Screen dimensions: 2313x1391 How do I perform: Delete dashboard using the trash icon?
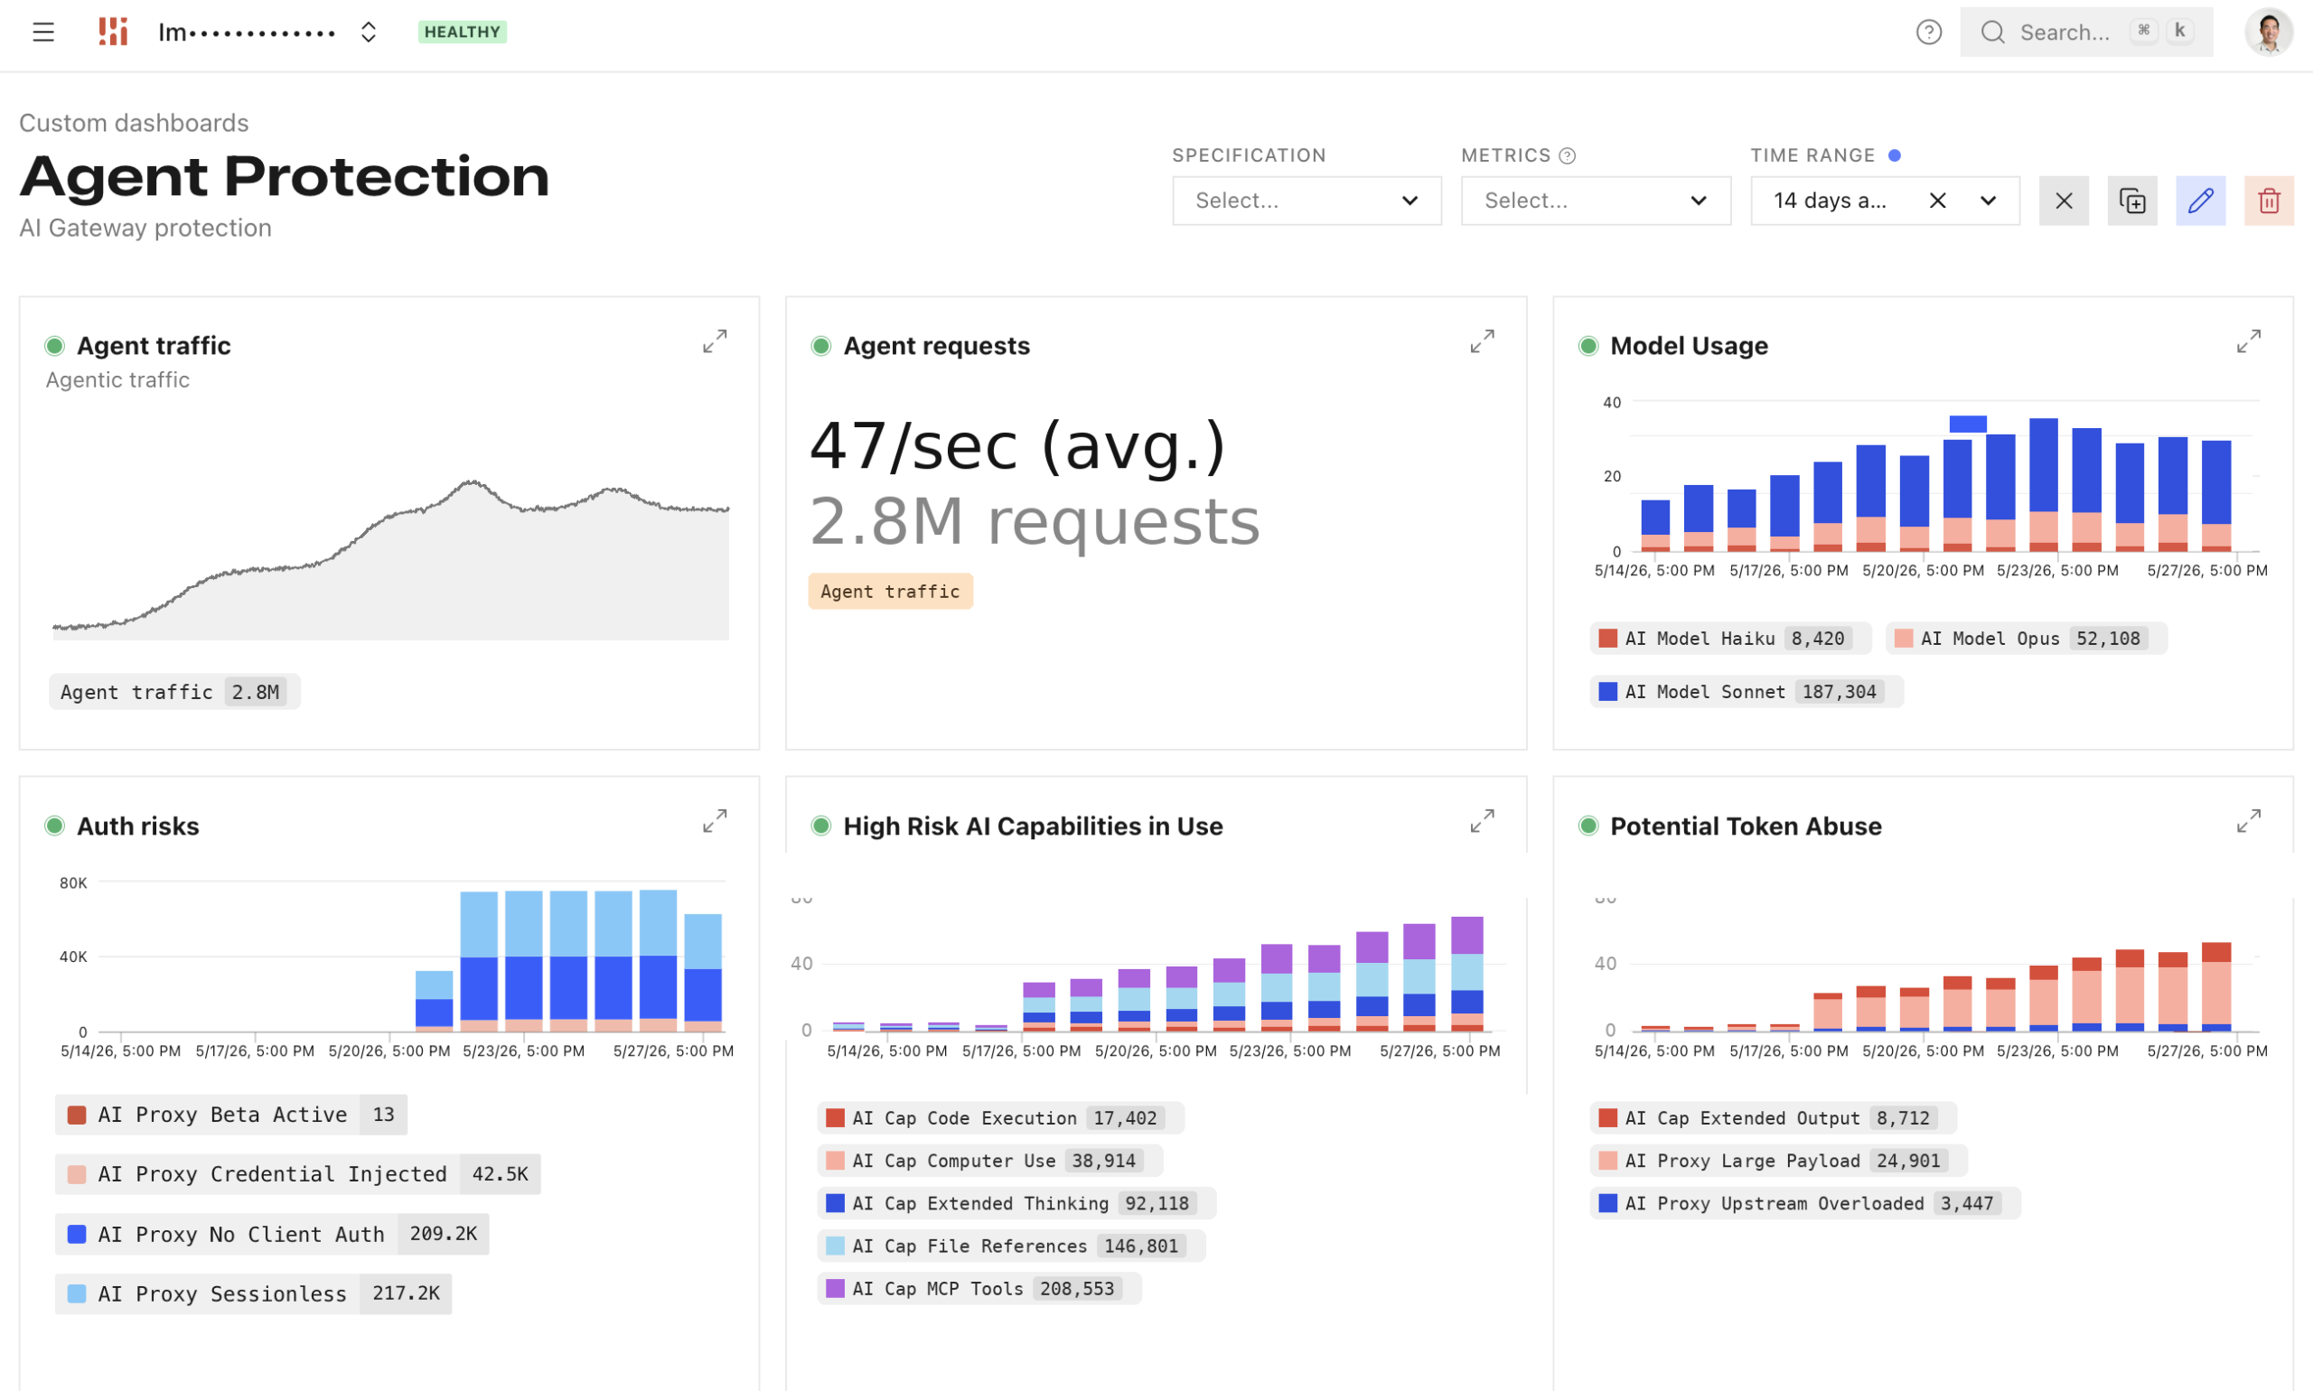pyautogui.click(x=2268, y=201)
